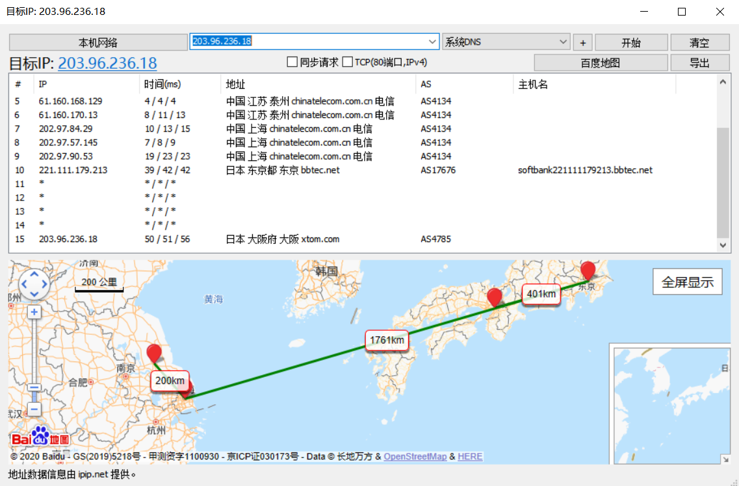Pan the map up with arrow control
This screenshot has height=486, width=739.
coord(34,274)
